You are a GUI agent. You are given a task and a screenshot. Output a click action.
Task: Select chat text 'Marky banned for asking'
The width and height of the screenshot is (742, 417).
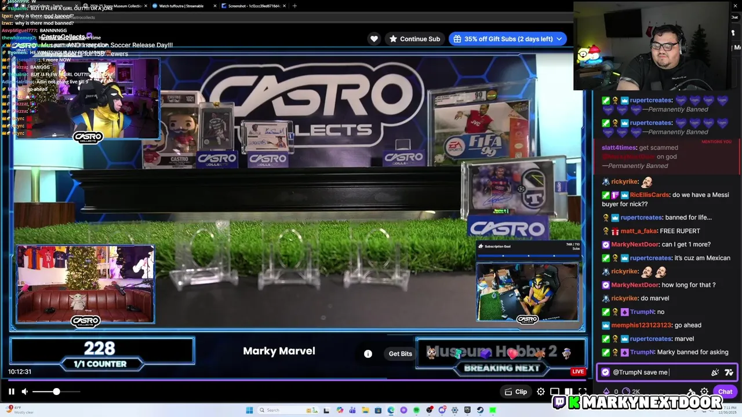pyautogui.click(x=694, y=352)
